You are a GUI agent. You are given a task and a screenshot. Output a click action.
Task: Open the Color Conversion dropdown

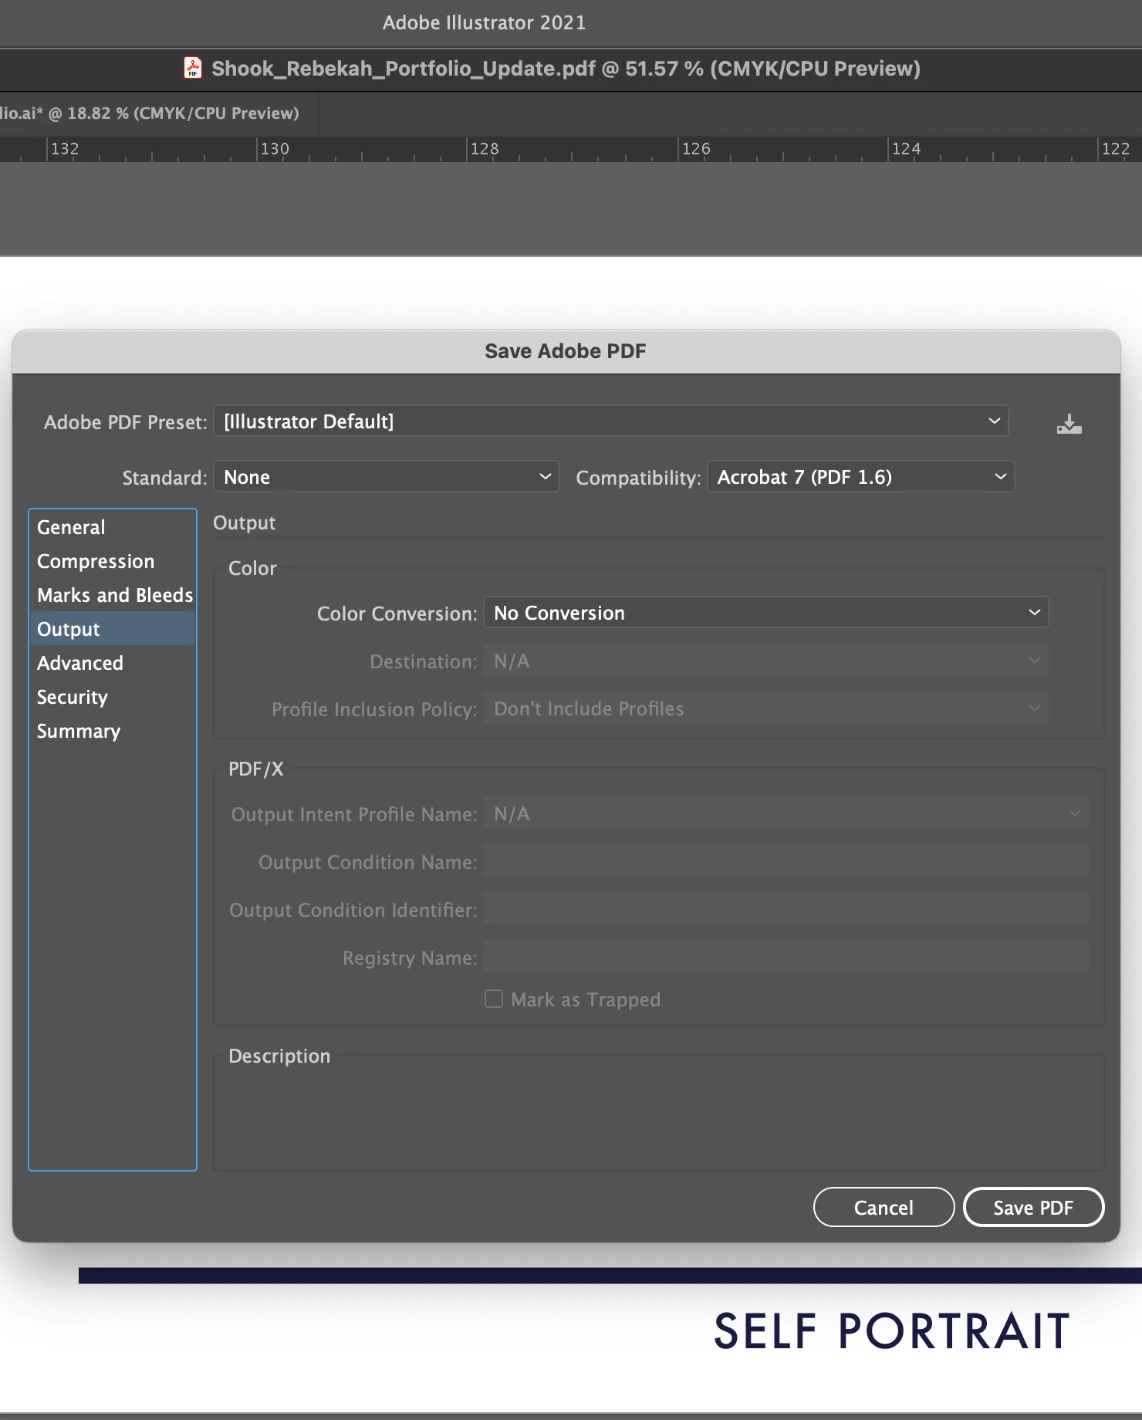765,613
